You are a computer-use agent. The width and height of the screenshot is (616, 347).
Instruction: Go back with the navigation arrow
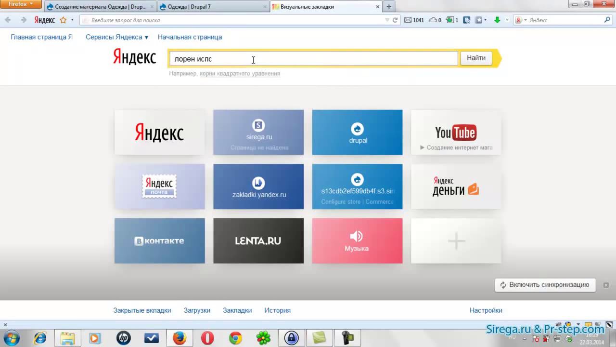click(x=8, y=20)
